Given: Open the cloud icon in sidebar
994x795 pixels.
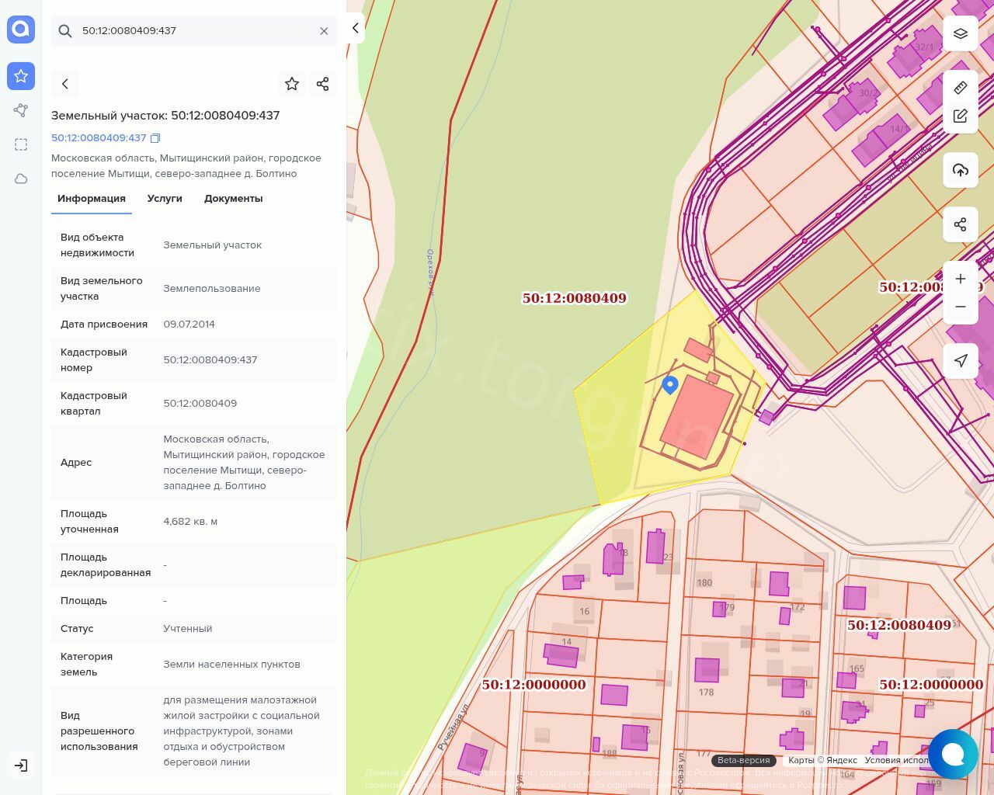Looking at the screenshot, I should point(21,179).
